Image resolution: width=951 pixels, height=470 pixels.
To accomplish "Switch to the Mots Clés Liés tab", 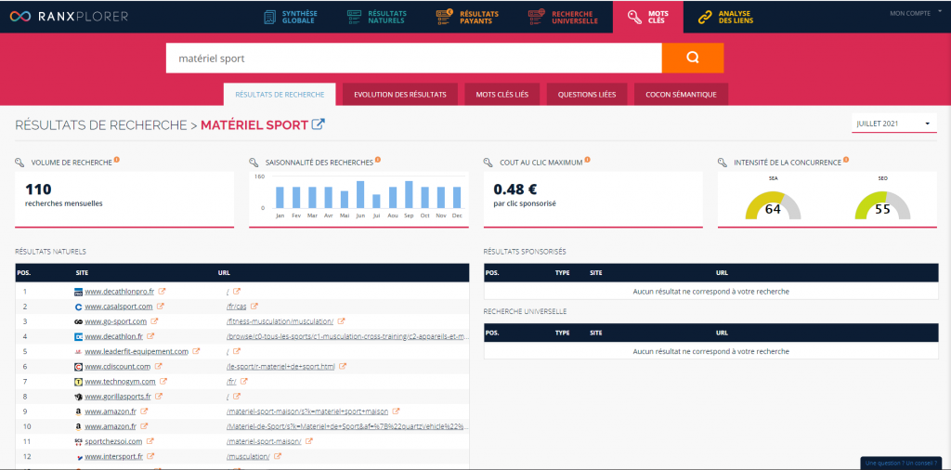I will point(502,95).
